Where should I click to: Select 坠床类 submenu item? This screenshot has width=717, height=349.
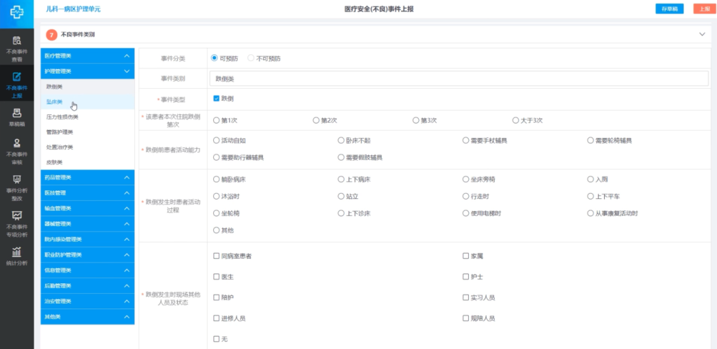(x=88, y=102)
